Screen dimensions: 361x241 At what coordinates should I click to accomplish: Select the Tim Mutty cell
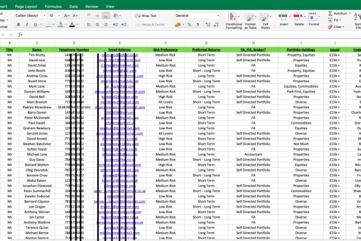click(x=37, y=55)
